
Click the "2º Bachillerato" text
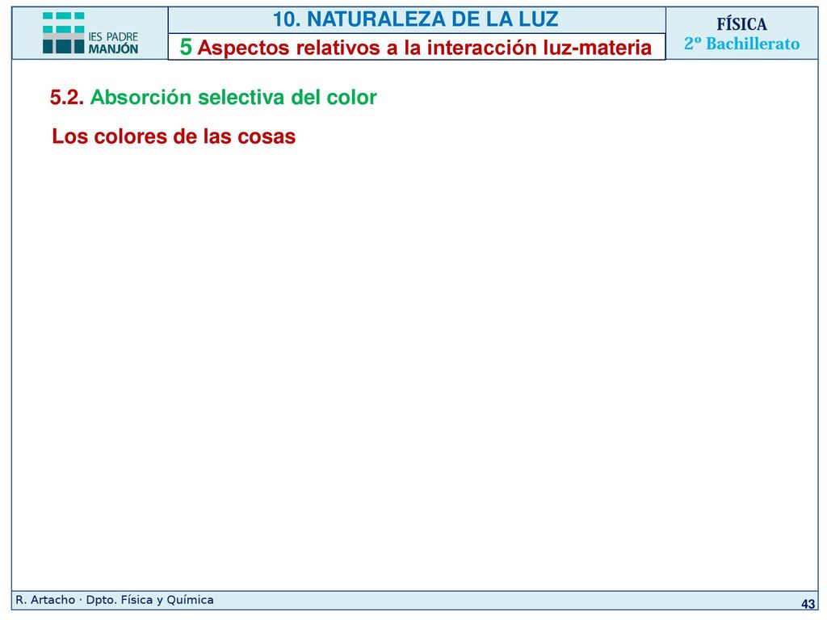741,44
